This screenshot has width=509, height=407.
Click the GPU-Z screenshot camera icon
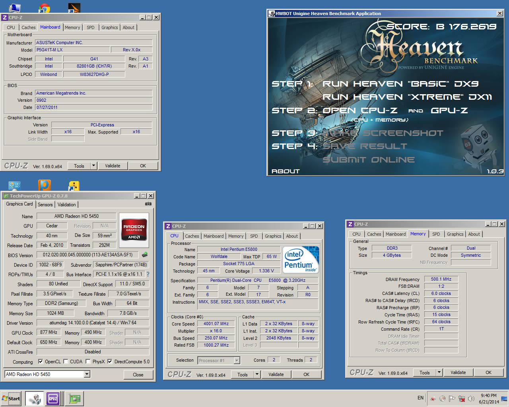point(148,204)
